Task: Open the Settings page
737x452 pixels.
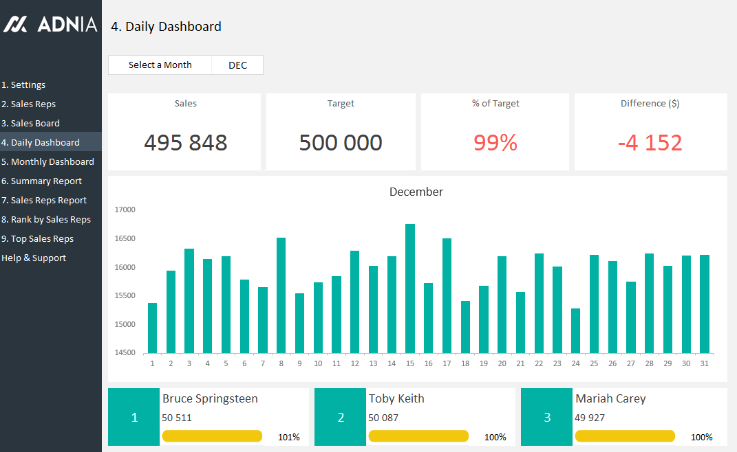Action: click(x=23, y=85)
